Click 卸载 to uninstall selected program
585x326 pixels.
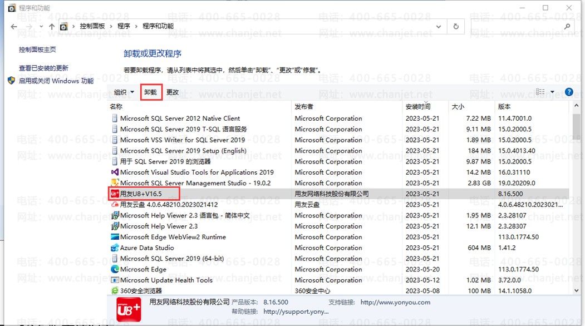point(151,92)
